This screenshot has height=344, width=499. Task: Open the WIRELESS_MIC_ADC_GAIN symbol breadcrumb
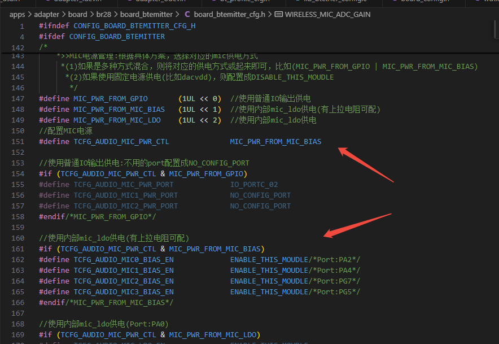(x=327, y=14)
